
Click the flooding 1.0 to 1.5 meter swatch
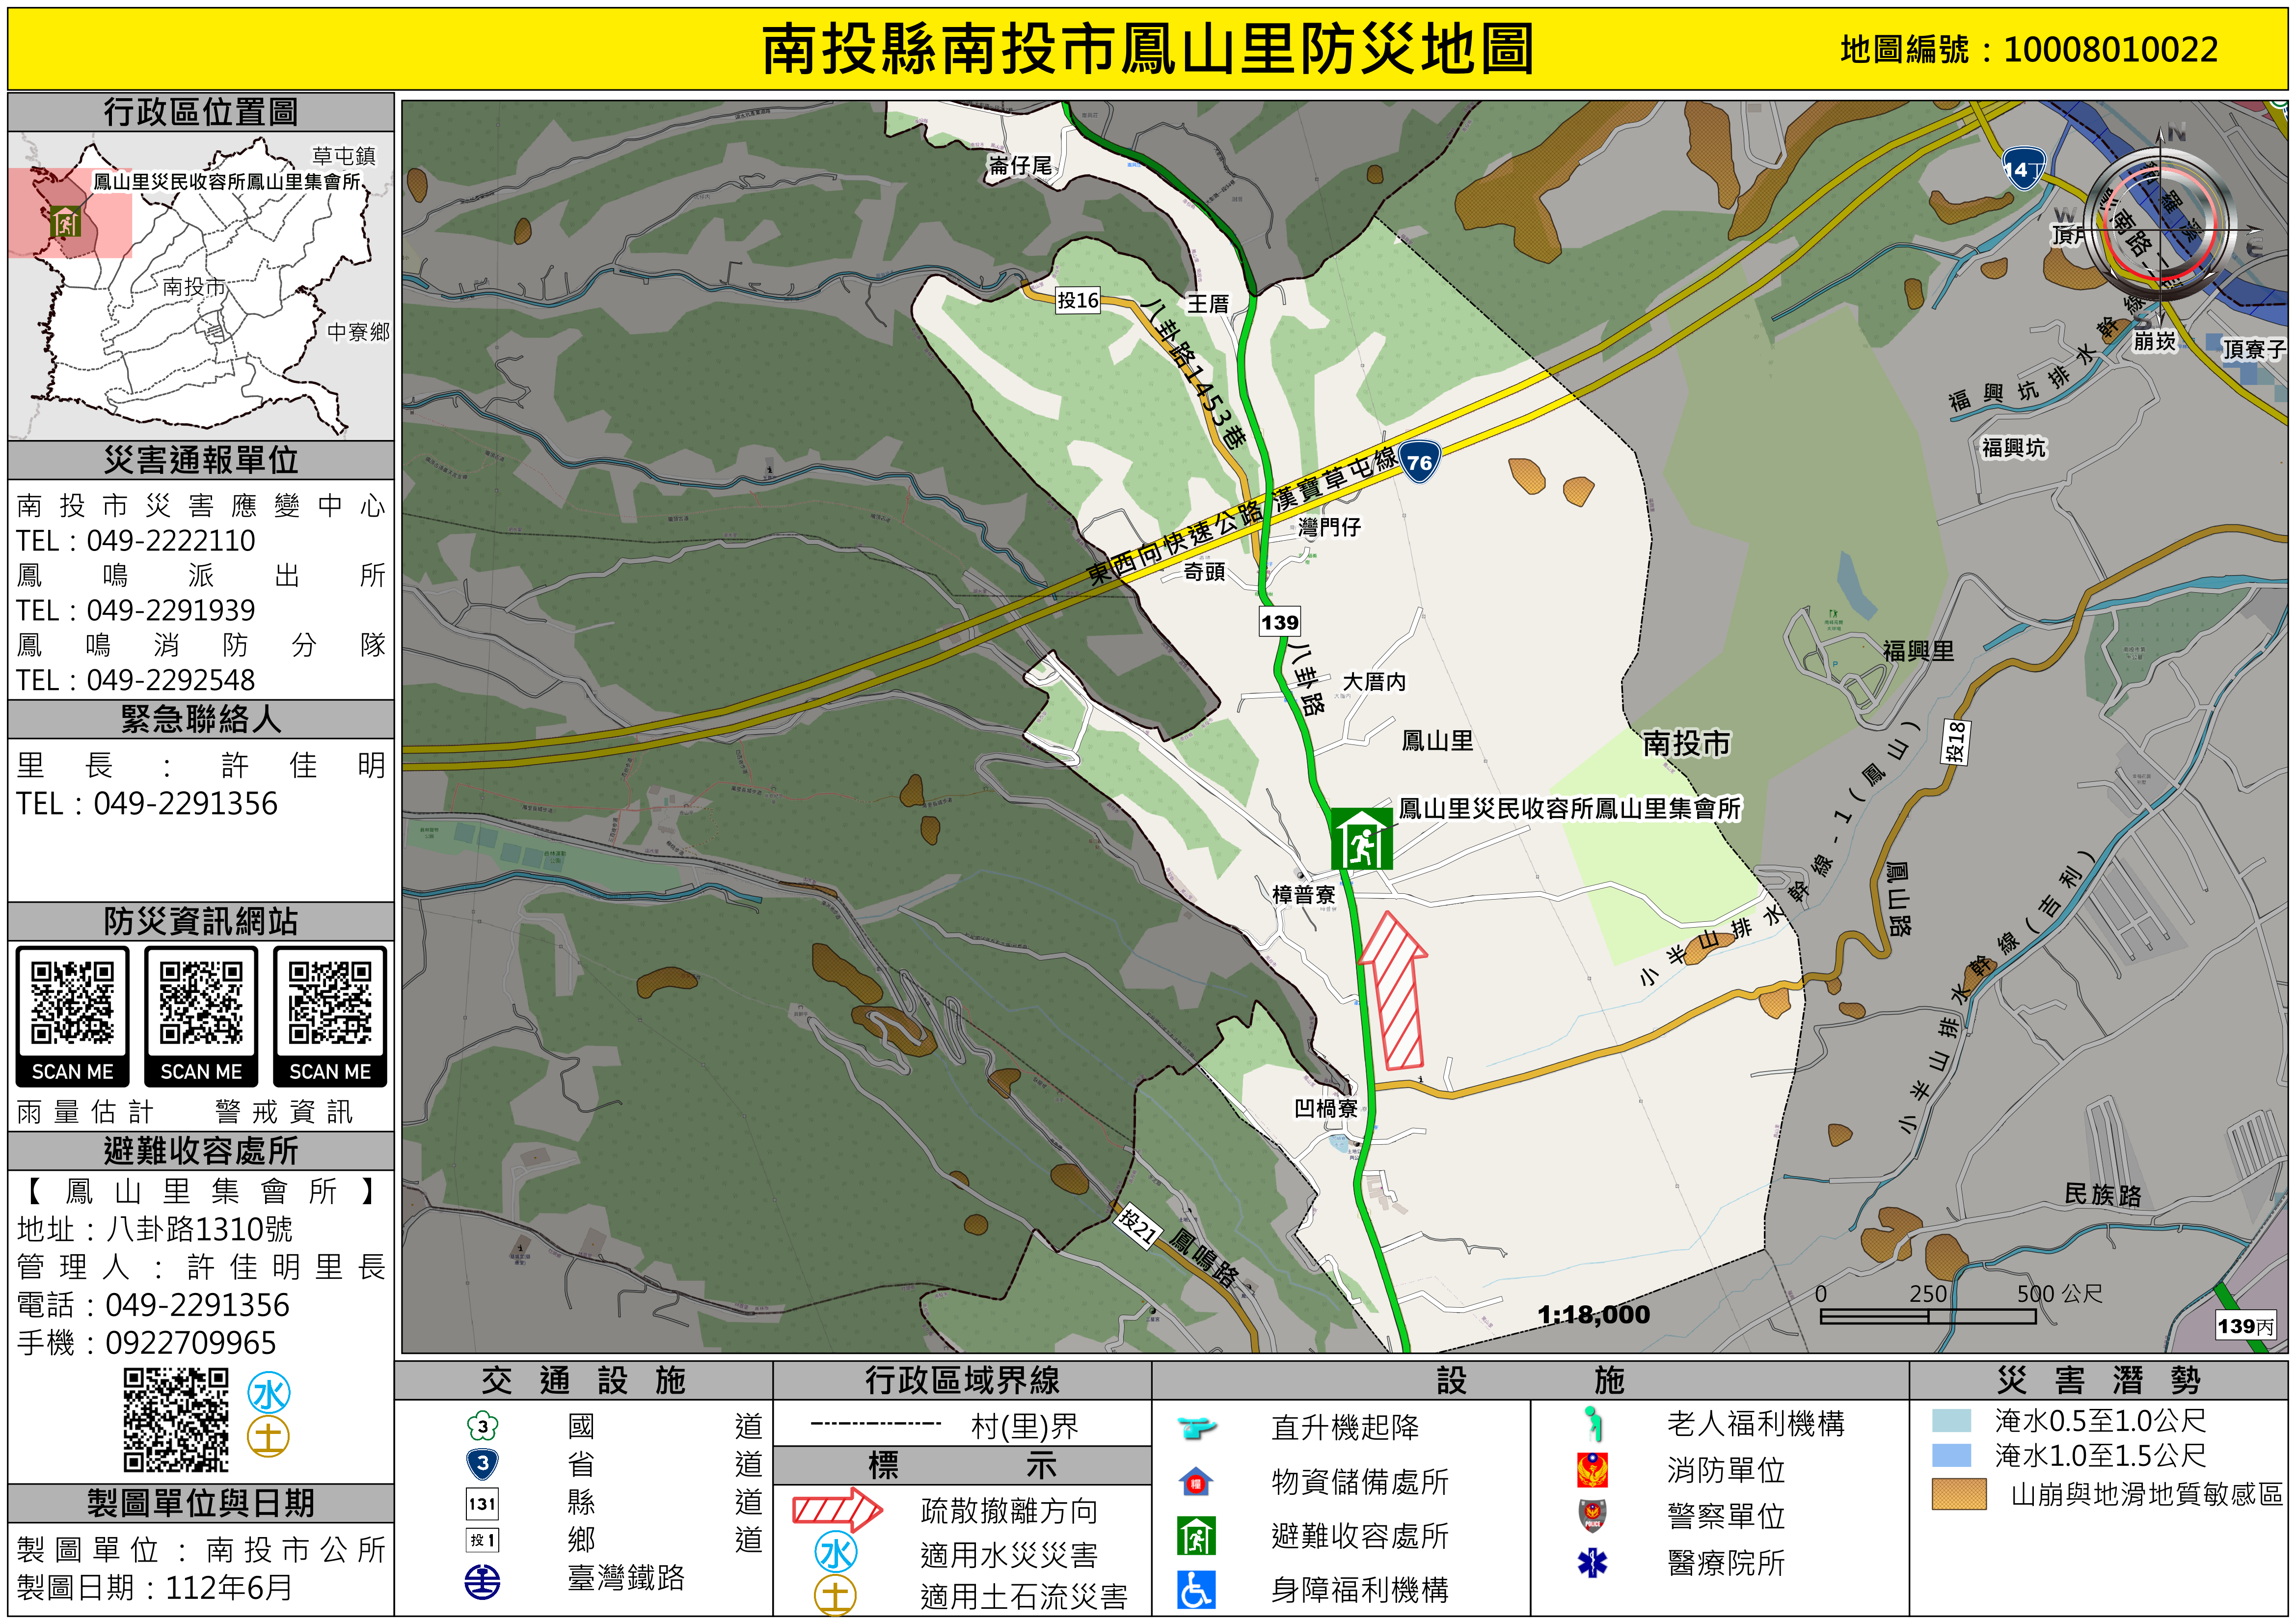1951,1455
